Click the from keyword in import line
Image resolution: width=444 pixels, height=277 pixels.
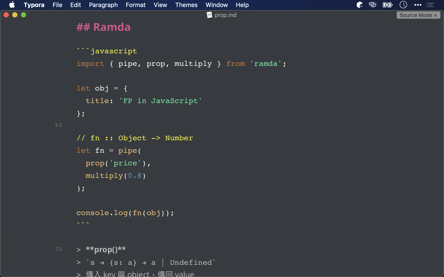(235, 64)
